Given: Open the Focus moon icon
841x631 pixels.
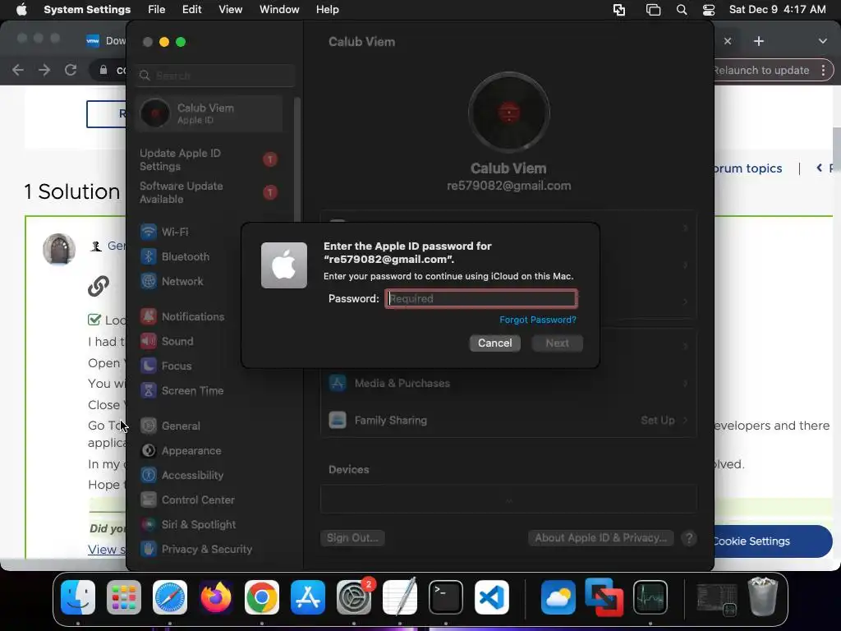Looking at the screenshot, I should pos(149,366).
